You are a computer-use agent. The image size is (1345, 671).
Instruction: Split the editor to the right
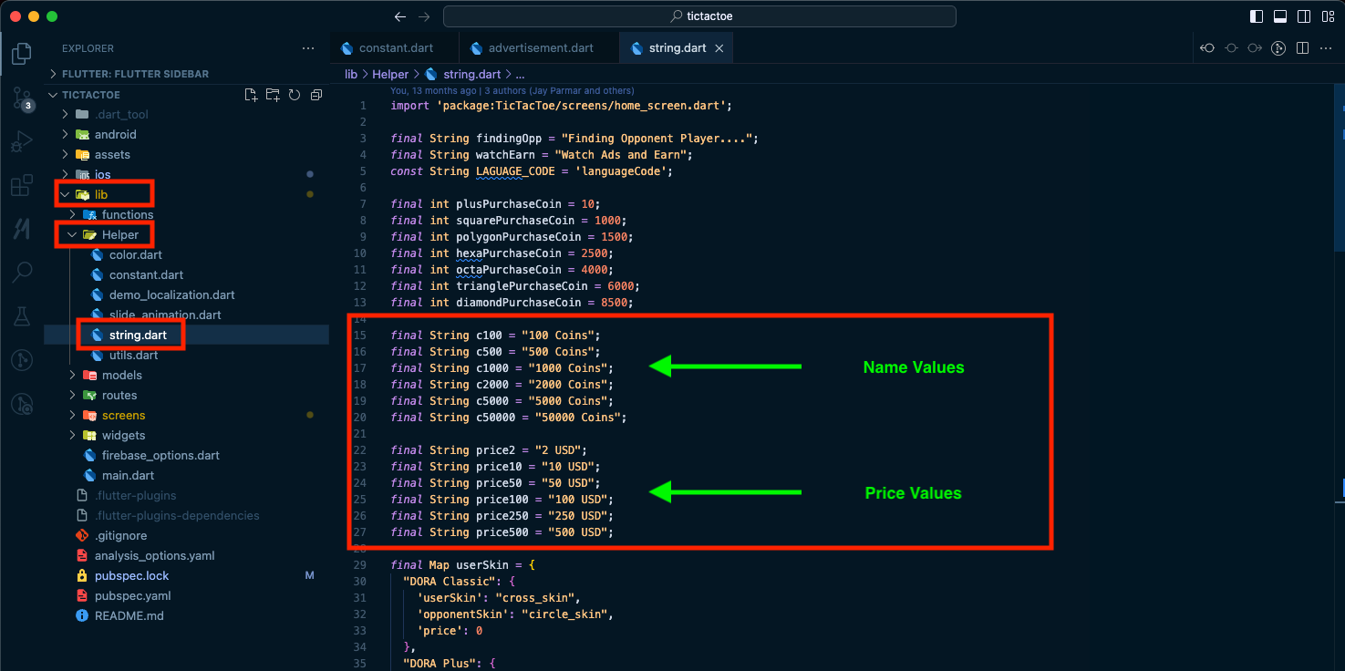1303,48
